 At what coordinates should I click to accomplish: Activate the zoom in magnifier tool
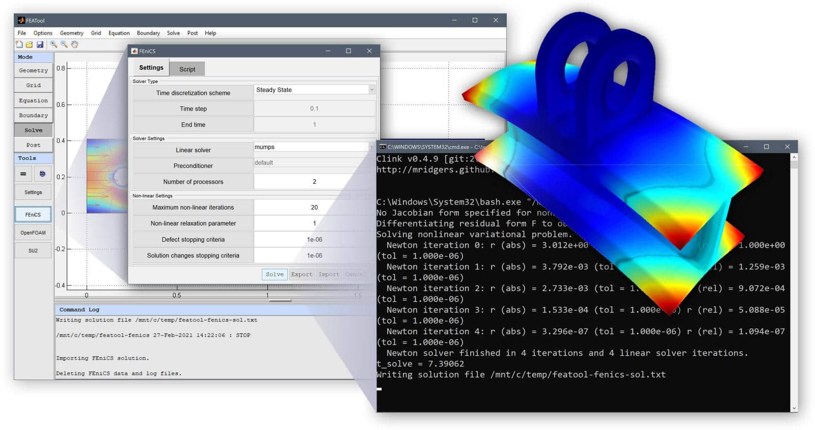pyautogui.click(x=53, y=45)
